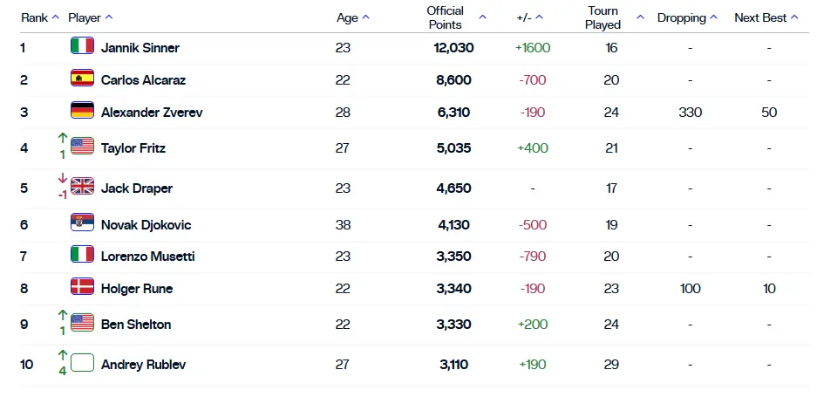Click Novak Djokovic's Serbian flag icon
Viewport: 817px width, 397px height.
coord(82,222)
